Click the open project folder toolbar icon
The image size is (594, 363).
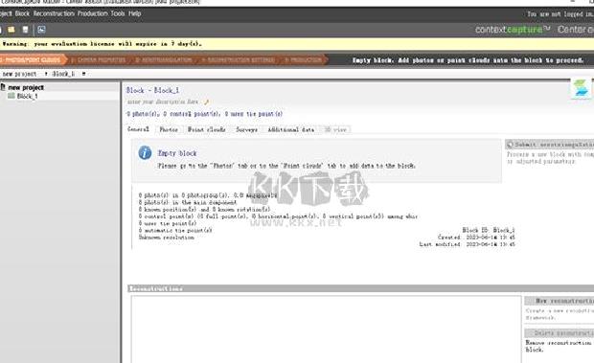point(11,30)
